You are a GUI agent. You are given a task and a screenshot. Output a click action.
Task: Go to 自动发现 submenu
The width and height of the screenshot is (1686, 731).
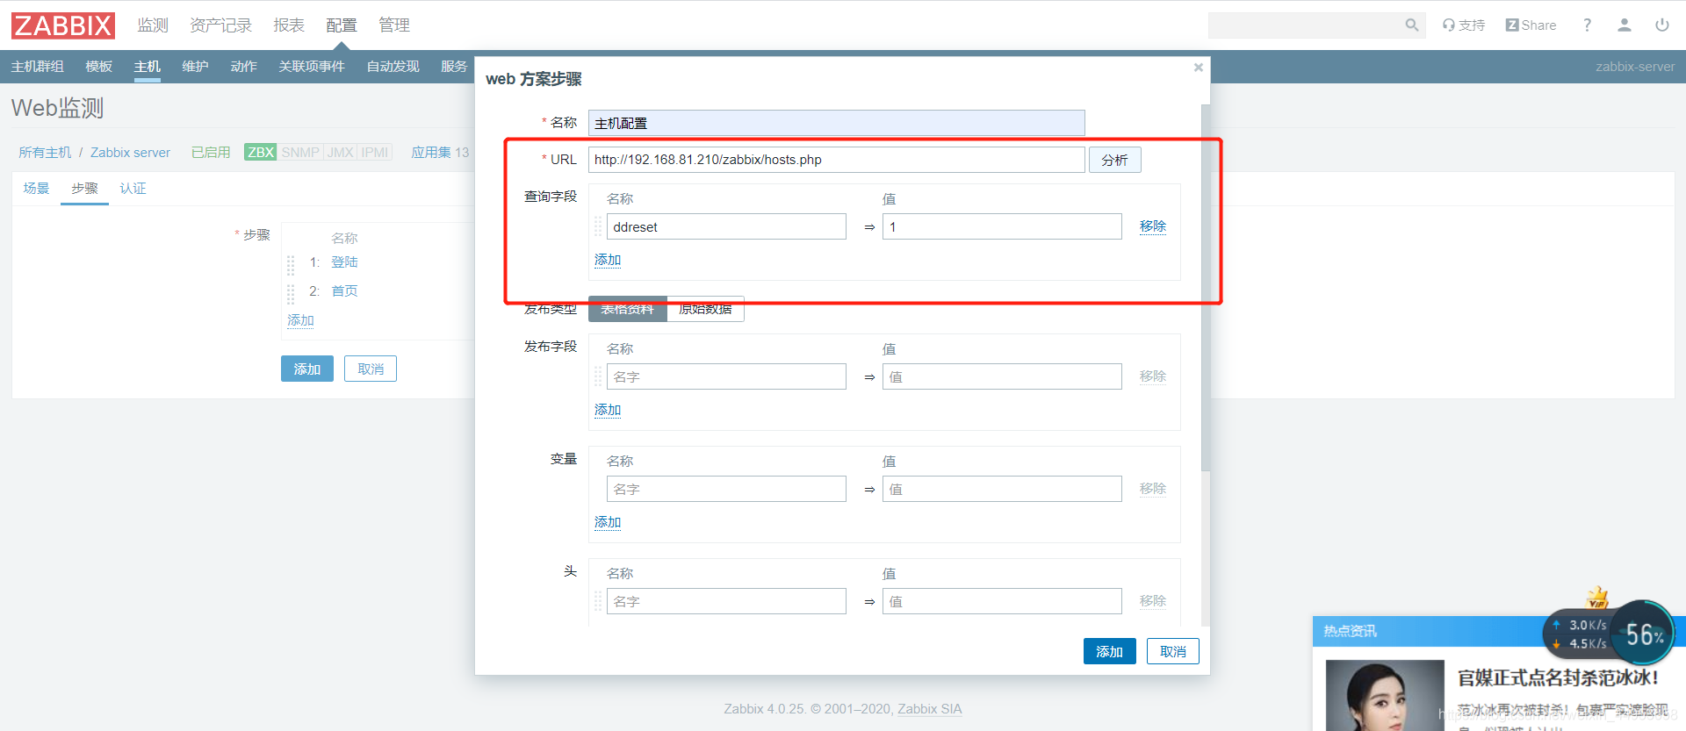(x=393, y=67)
